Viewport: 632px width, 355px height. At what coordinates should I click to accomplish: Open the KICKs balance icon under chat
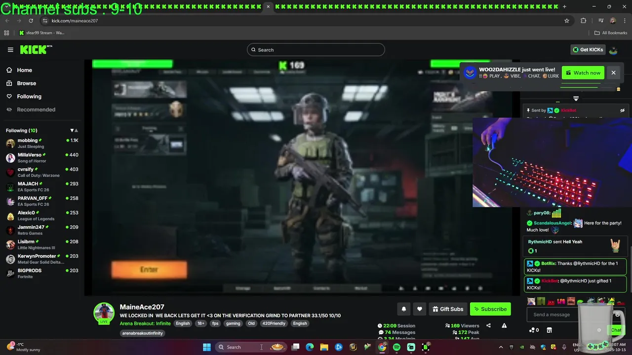[x=534, y=330]
